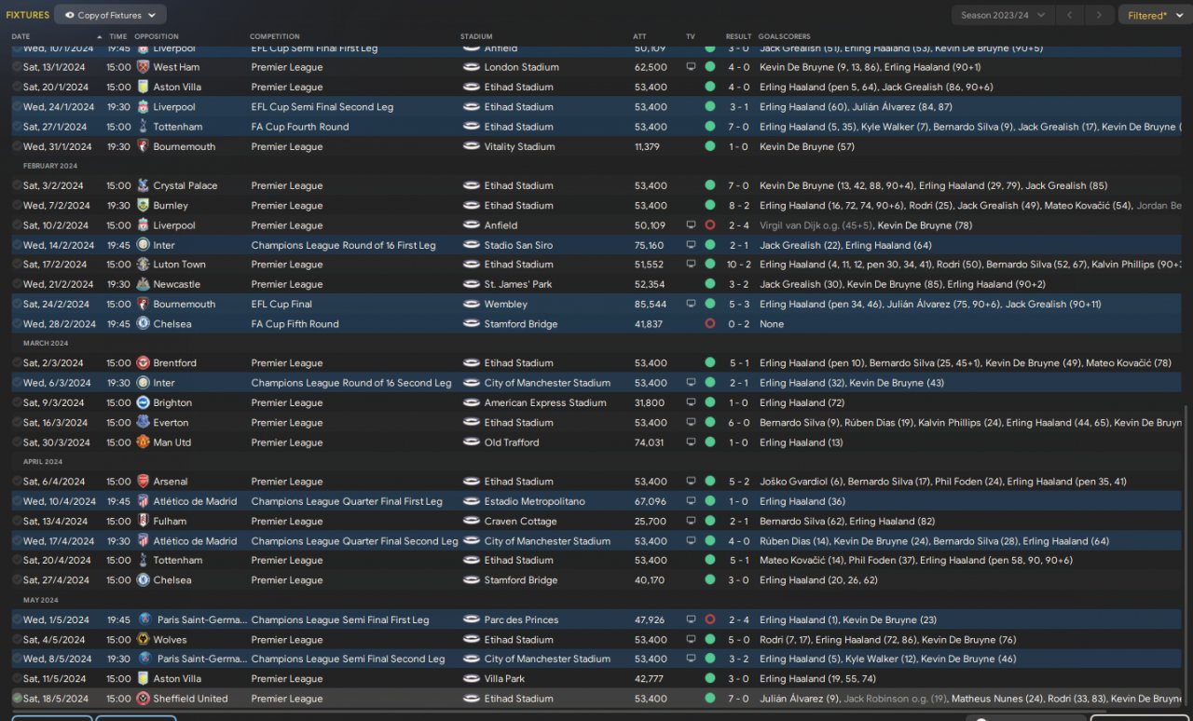Click the Chelsea badge on the 28/2/2024 row
Image resolution: width=1193 pixels, height=721 pixels.
point(143,324)
